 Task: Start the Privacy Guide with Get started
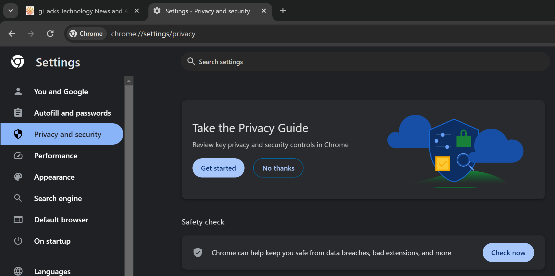point(218,168)
